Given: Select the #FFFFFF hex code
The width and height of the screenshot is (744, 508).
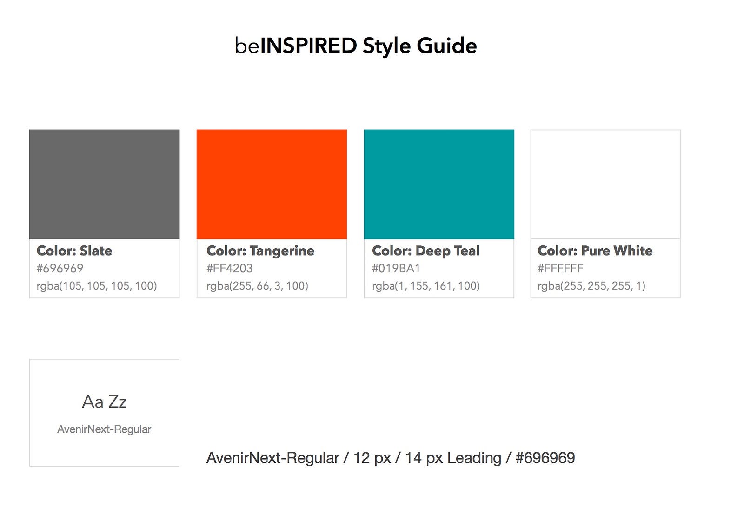Looking at the screenshot, I should click(x=560, y=268).
